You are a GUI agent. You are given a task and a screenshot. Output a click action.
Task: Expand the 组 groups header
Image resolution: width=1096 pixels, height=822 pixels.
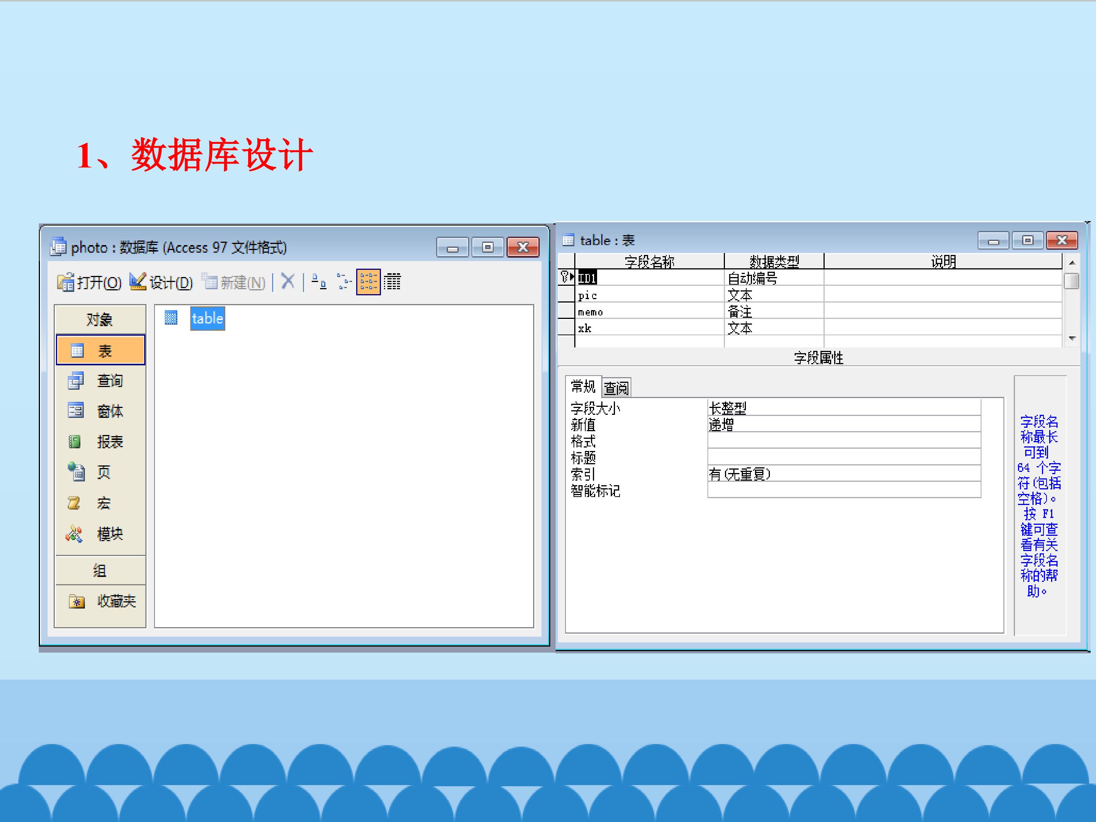tap(100, 570)
